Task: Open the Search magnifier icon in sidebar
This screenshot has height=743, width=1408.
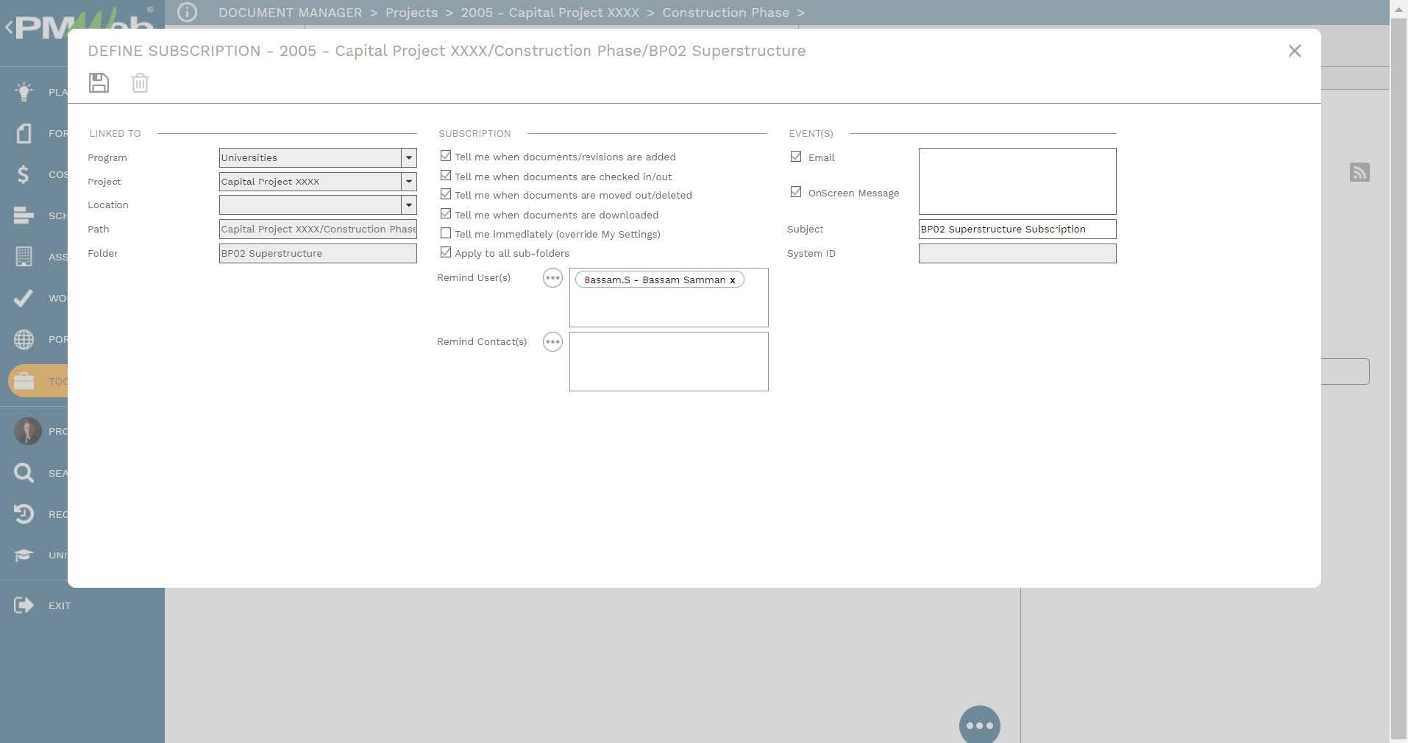Action: [x=24, y=472]
